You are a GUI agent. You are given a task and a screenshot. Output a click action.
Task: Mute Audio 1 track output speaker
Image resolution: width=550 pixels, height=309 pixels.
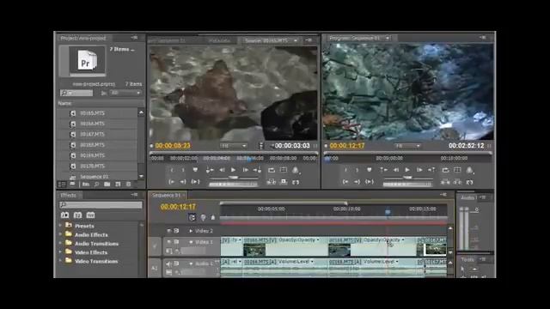click(168, 264)
